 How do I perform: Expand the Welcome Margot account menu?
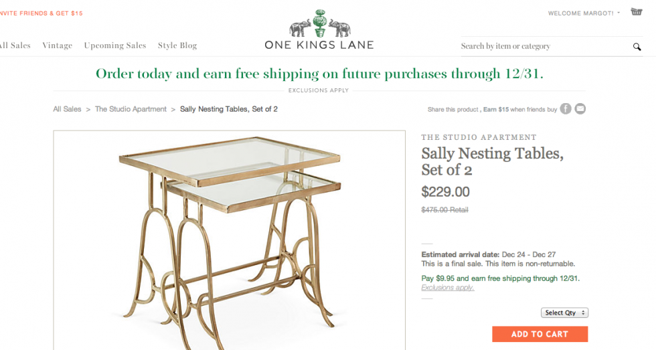pyautogui.click(x=584, y=13)
